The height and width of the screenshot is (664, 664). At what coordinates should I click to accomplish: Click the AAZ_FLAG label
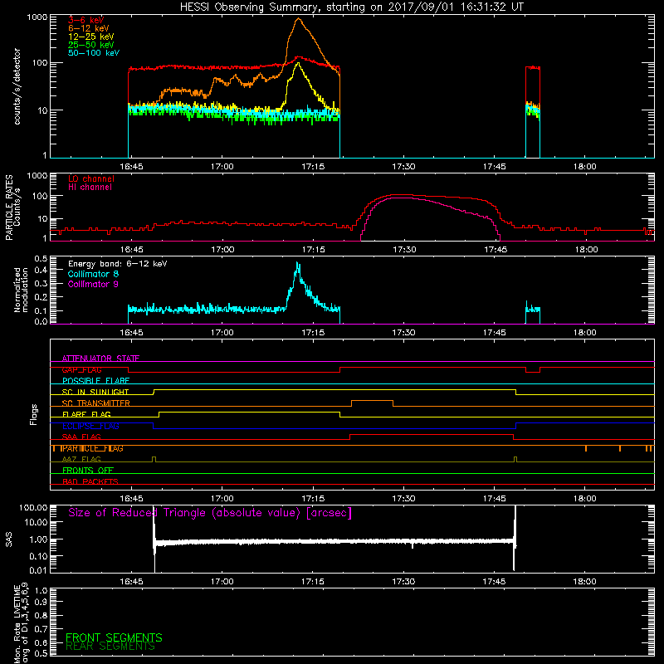81,460
